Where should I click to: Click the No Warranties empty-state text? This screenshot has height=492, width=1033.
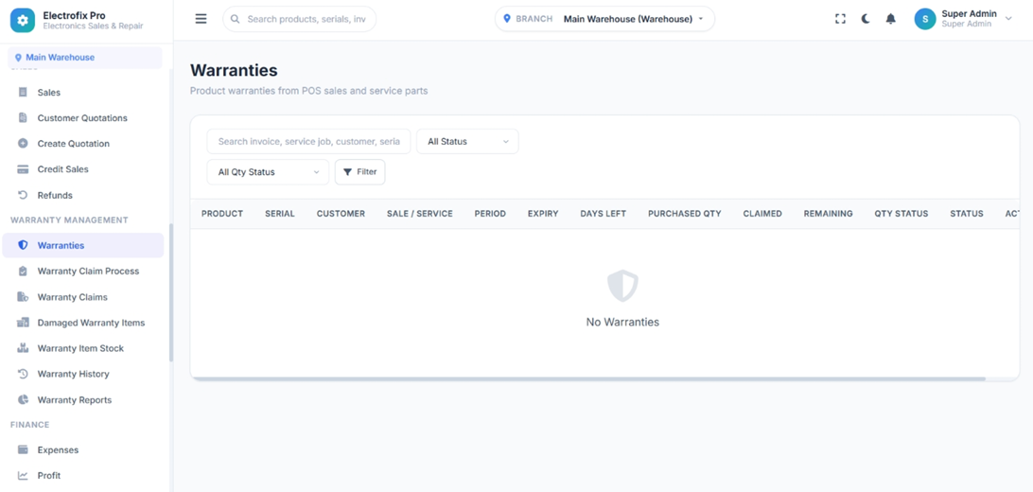pyautogui.click(x=622, y=322)
